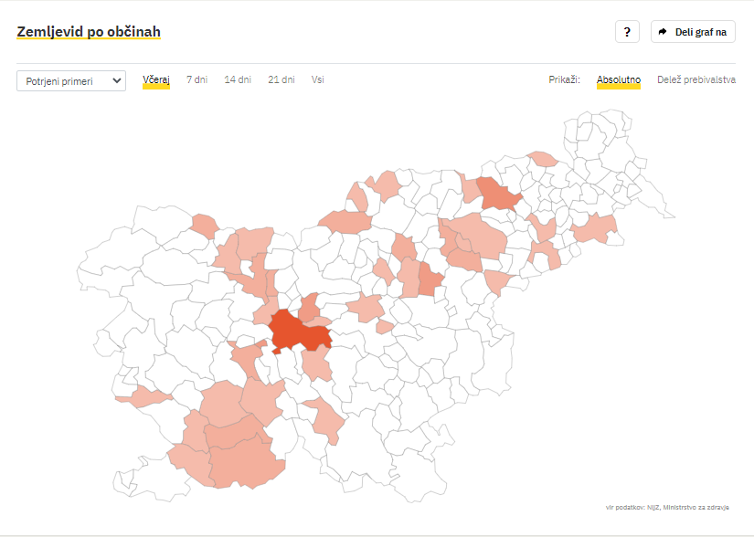Viewport: 754px width, 537px height.
Task: Open the Potrjeni primeri dropdown
Action: click(70, 80)
